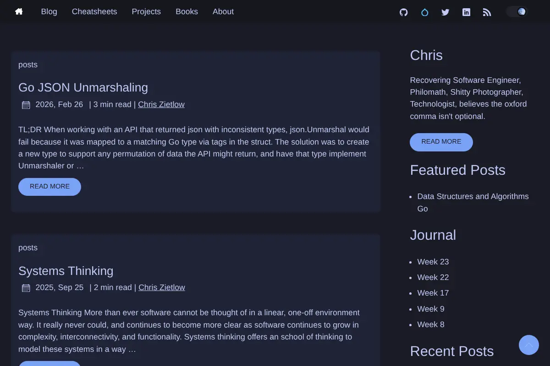
Task: Click the Recovering Software Engineer bio text
Action: tap(468, 98)
